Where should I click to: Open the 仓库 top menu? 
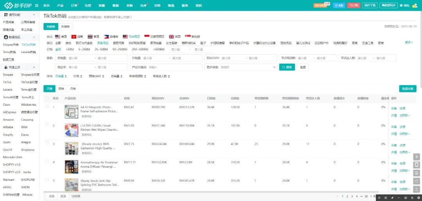(143, 5)
